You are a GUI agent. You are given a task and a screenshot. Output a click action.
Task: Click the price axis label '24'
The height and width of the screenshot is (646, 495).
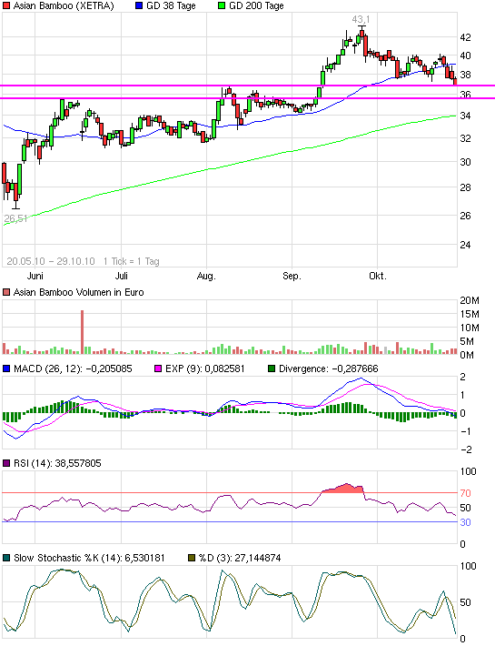465,245
